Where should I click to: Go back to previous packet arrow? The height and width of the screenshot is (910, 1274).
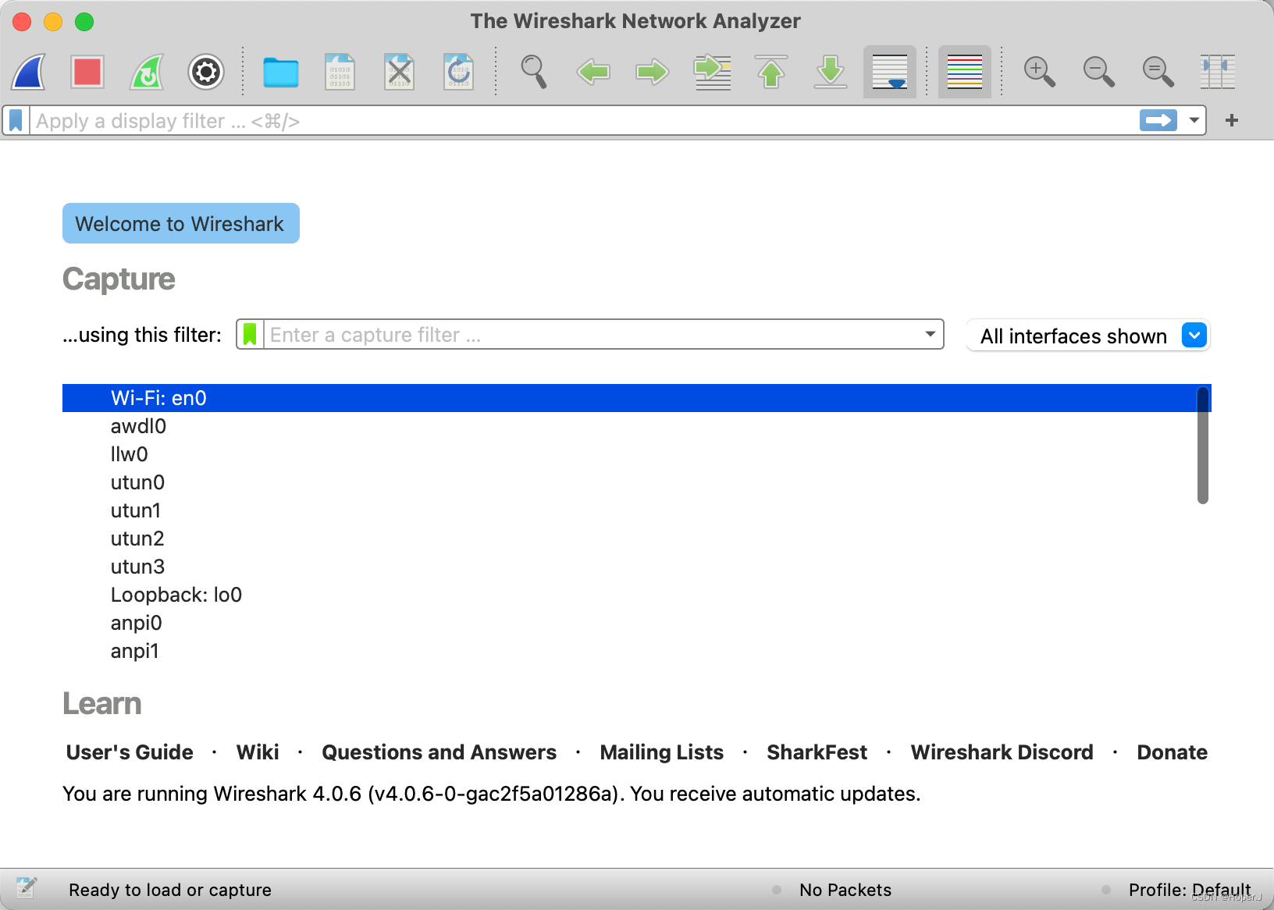coord(593,72)
